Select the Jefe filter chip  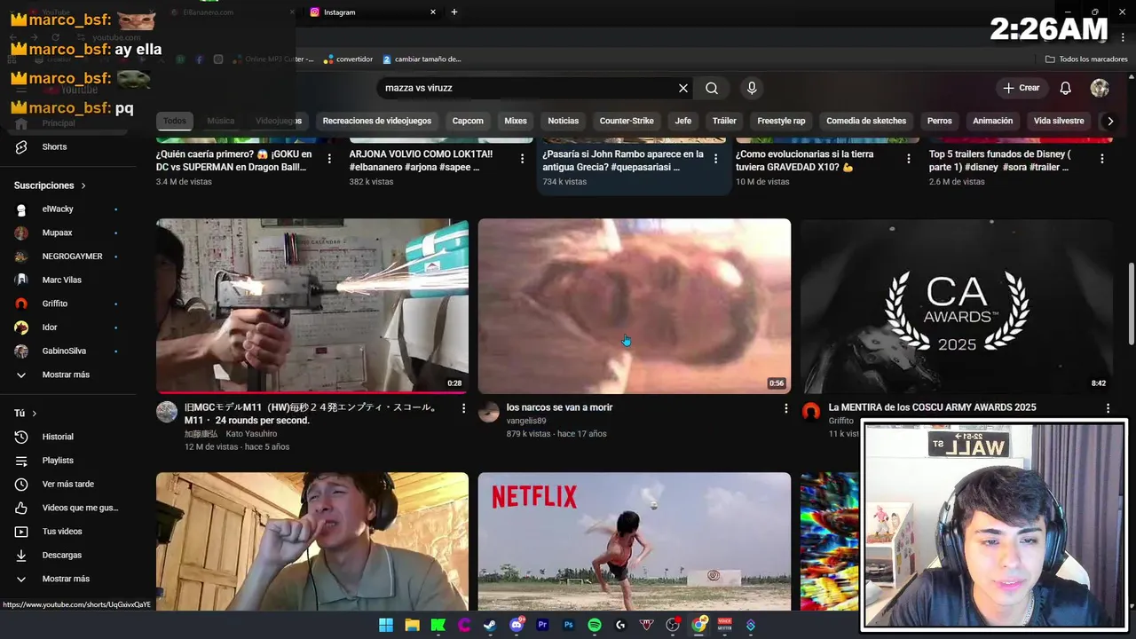682,121
